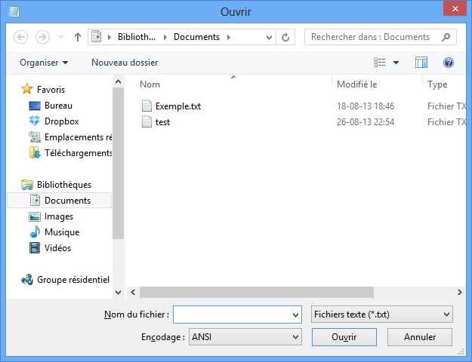472x362 pixels.
Task: Click the Up one level arrow icon
Action: (x=78, y=37)
